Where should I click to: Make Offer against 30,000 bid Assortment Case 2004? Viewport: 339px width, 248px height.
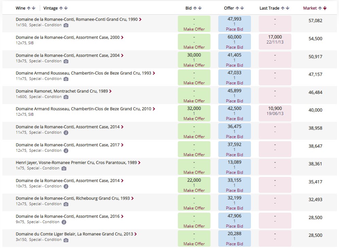tap(194, 65)
